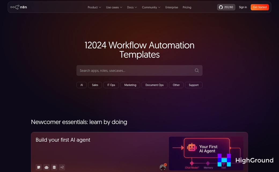Select the IT Ops category chip
The image size is (279, 172).
[111, 85]
